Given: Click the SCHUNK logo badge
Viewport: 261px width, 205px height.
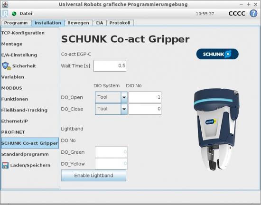Looking at the screenshot, I should (217, 54).
